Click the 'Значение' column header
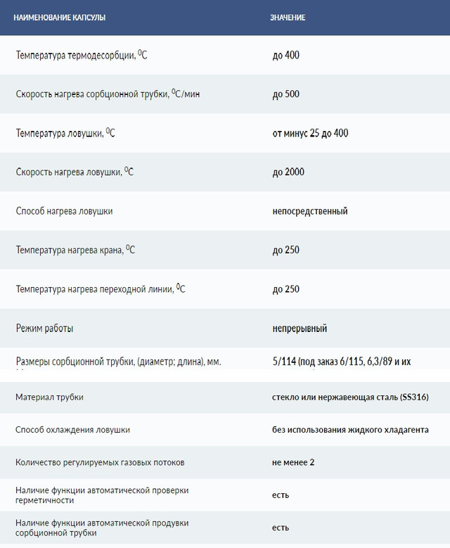The width and height of the screenshot is (450, 548). pyautogui.click(x=288, y=17)
